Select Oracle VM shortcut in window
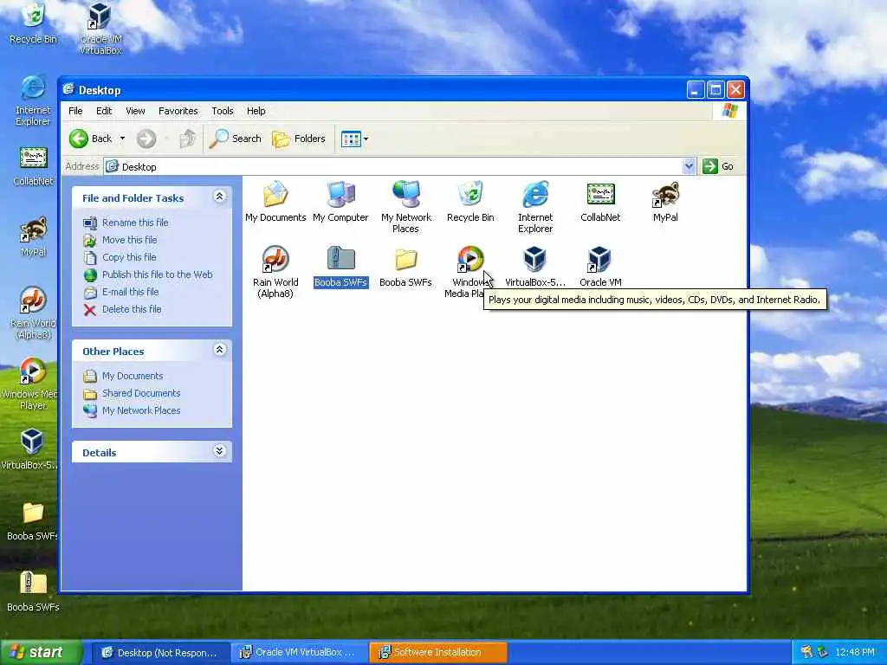 coord(600,267)
